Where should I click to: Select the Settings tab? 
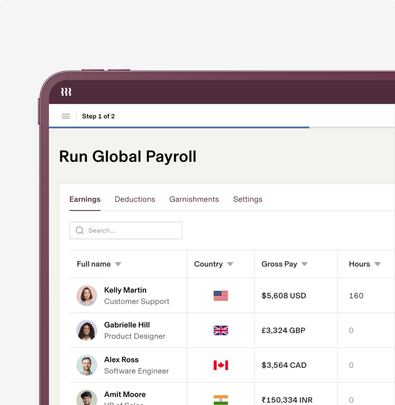point(248,199)
